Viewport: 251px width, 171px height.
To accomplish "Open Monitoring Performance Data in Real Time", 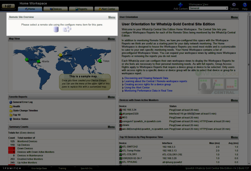I will [x=148, y=91].
